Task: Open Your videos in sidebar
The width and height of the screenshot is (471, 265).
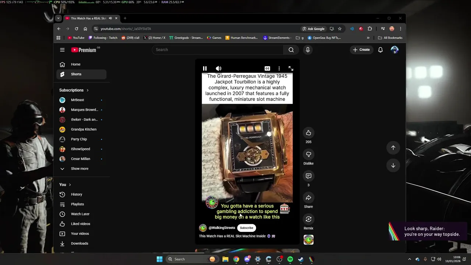Action: (81, 234)
